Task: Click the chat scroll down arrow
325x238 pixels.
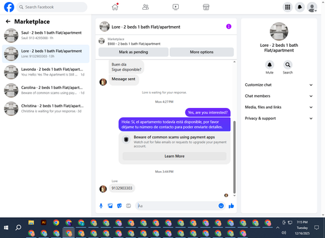Action: coord(234,196)
